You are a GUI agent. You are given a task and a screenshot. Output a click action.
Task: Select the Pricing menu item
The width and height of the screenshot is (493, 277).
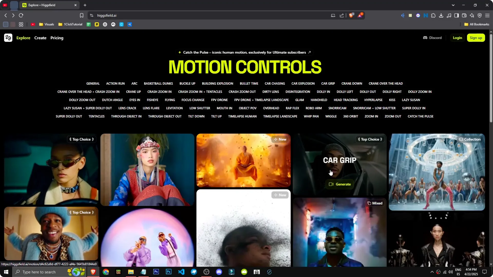click(57, 38)
